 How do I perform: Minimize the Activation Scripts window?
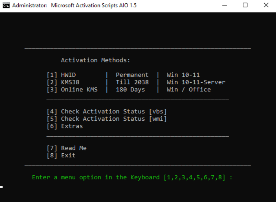[x=224, y=5]
